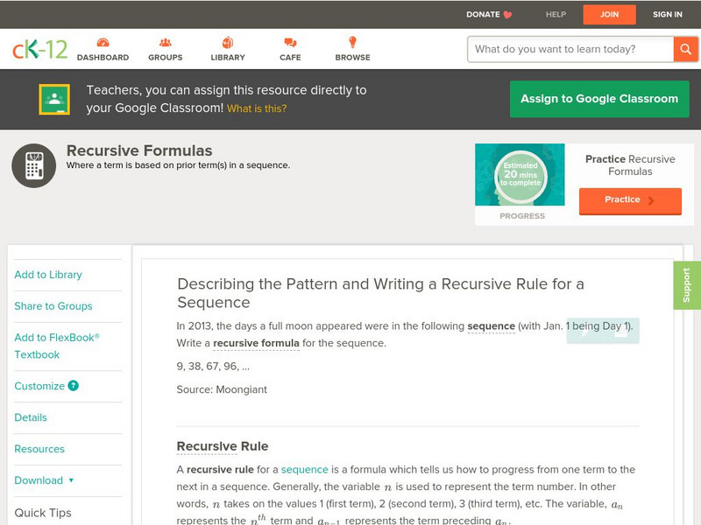
Task: Open the Cafe chat icon
Action: coord(290,43)
